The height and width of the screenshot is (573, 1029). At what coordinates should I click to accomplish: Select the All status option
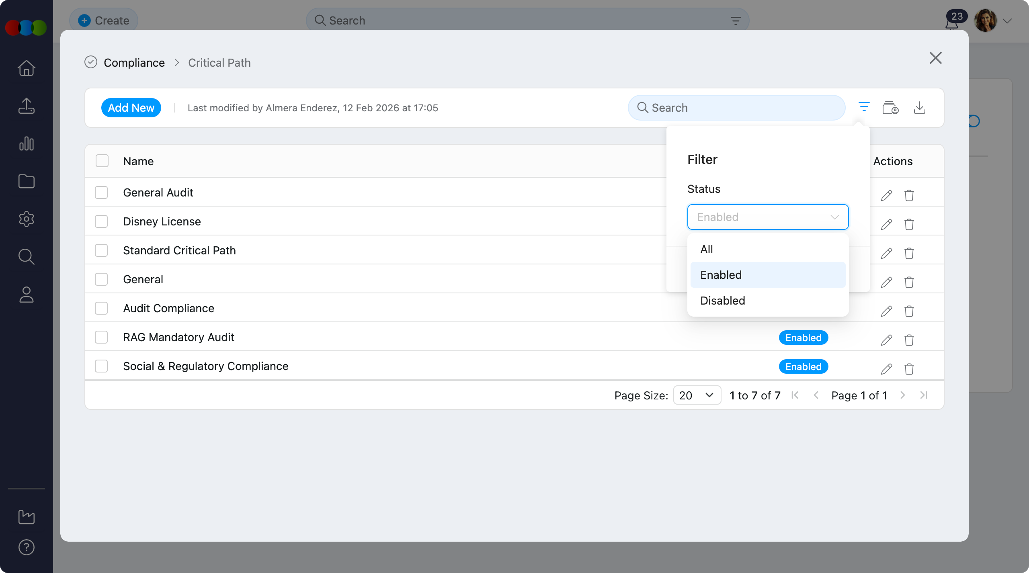click(x=707, y=249)
